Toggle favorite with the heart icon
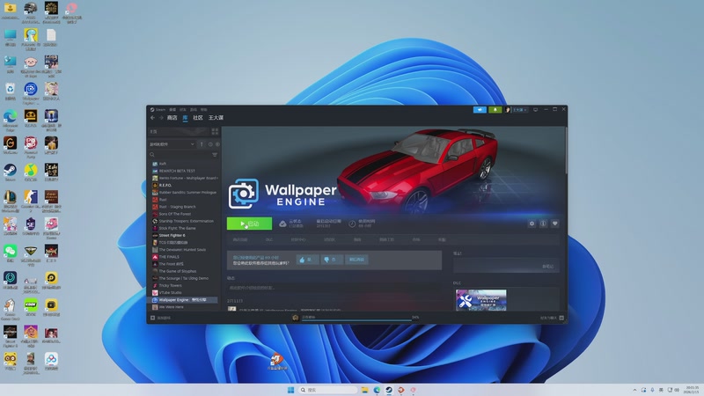 pos(555,224)
